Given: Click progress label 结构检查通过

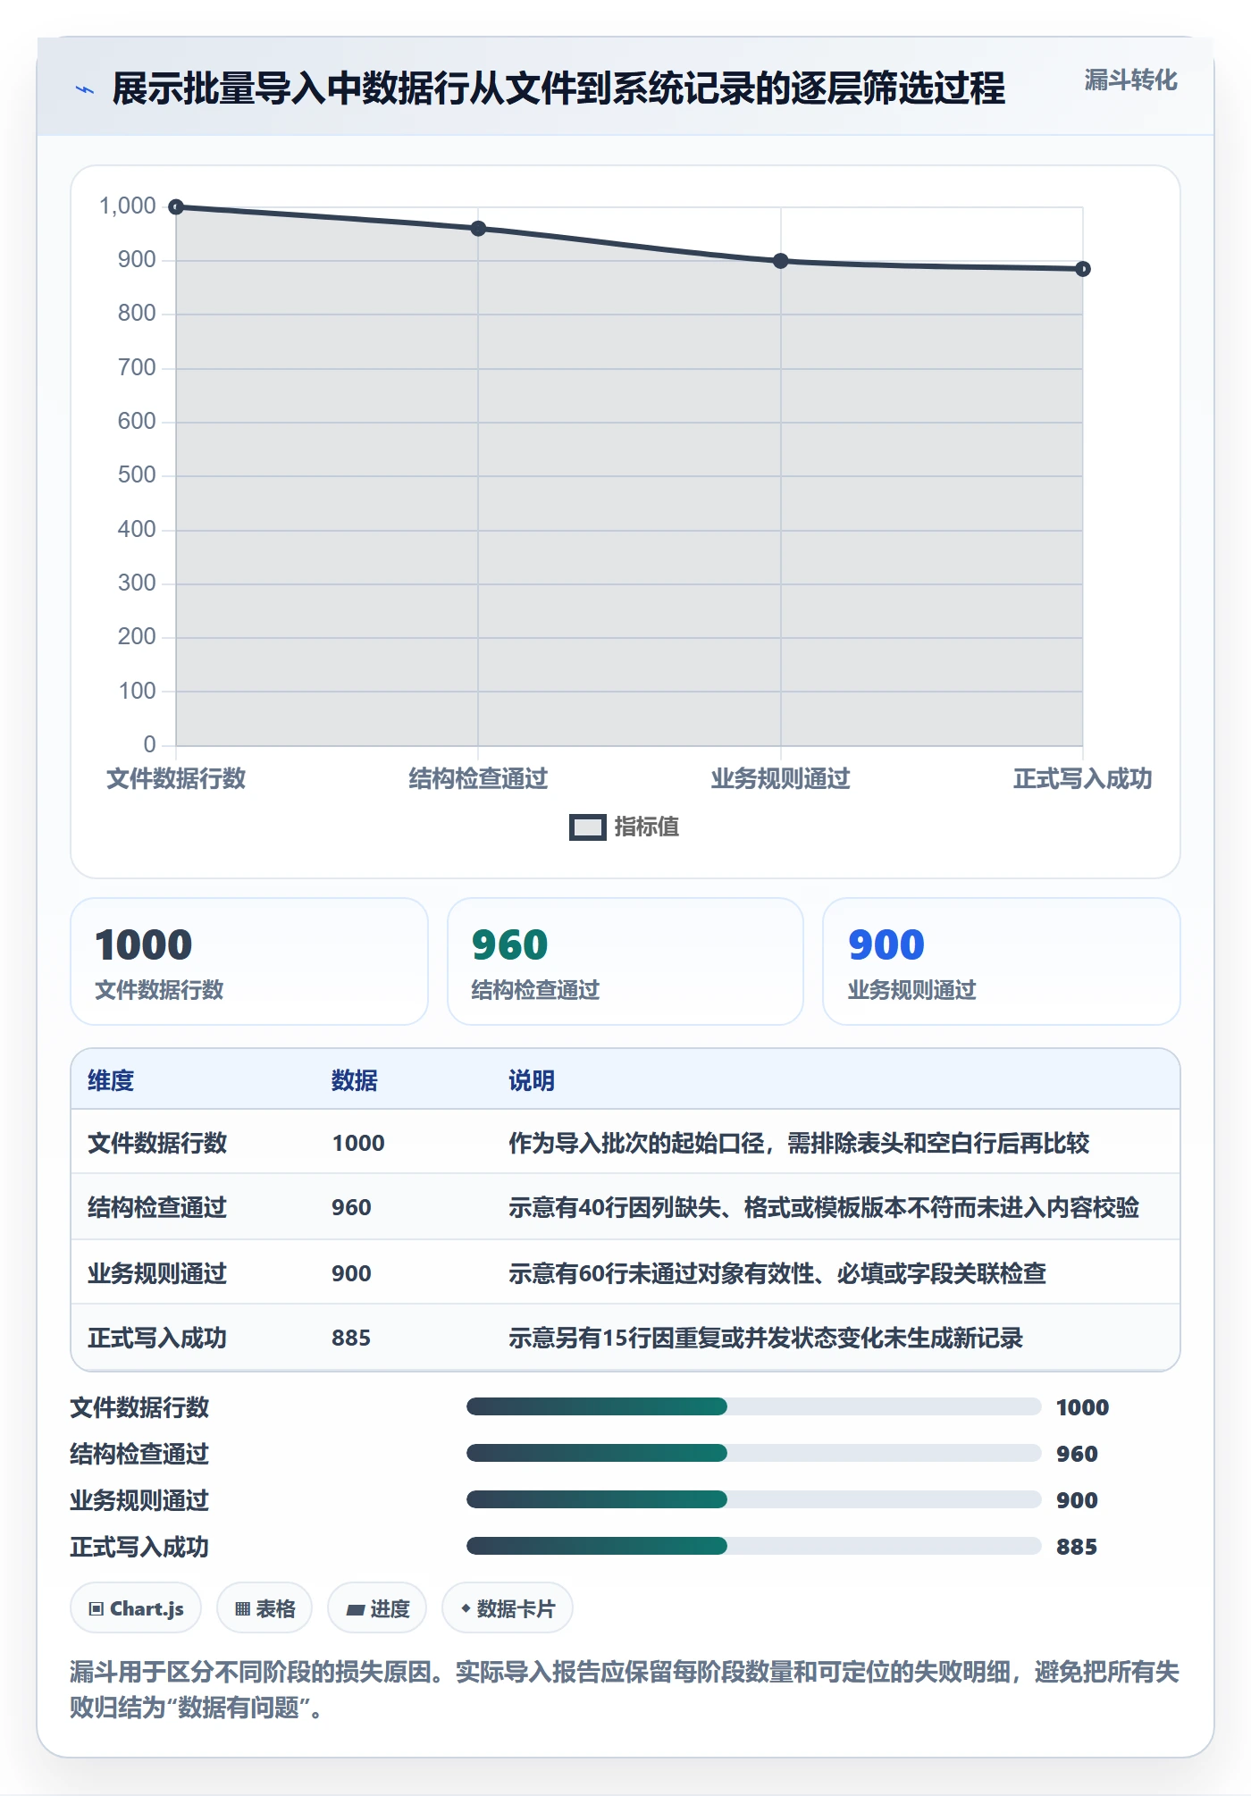Looking at the screenshot, I should (x=139, y=1454).
